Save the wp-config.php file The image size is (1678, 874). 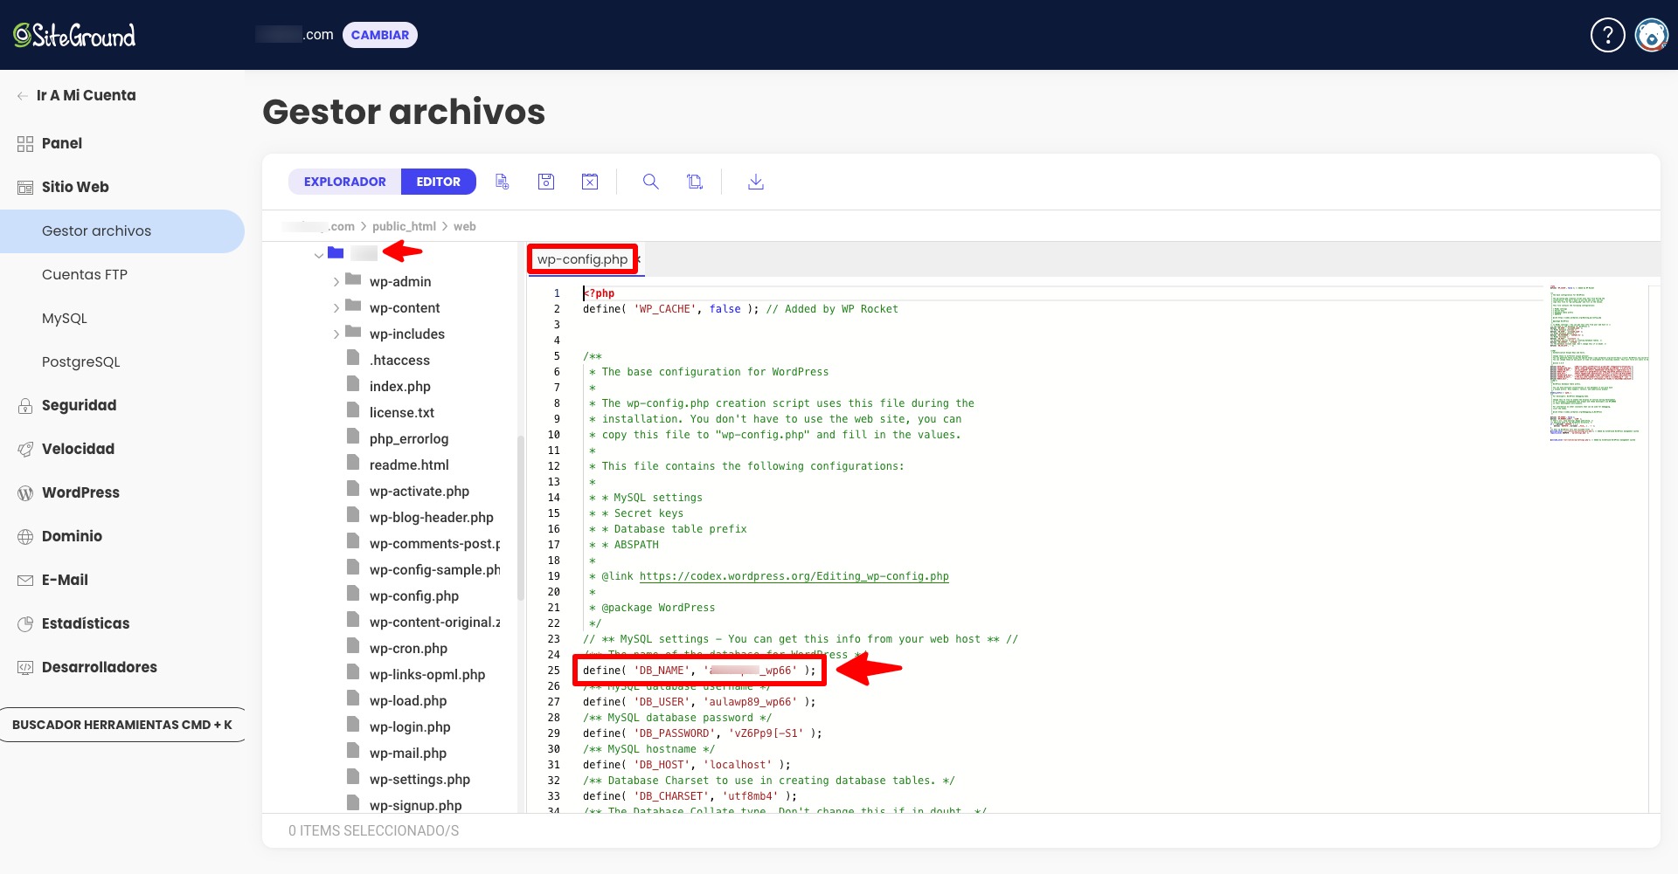[x=546, y=182]
